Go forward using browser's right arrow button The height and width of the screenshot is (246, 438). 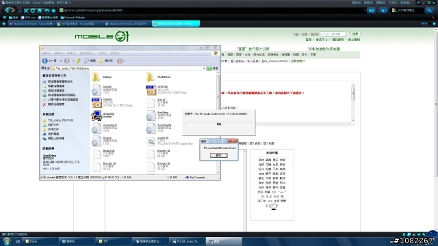(x=13, y=10)
